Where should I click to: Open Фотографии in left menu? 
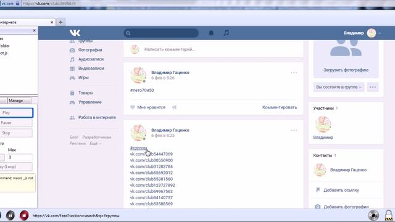[x=90, y=50]
